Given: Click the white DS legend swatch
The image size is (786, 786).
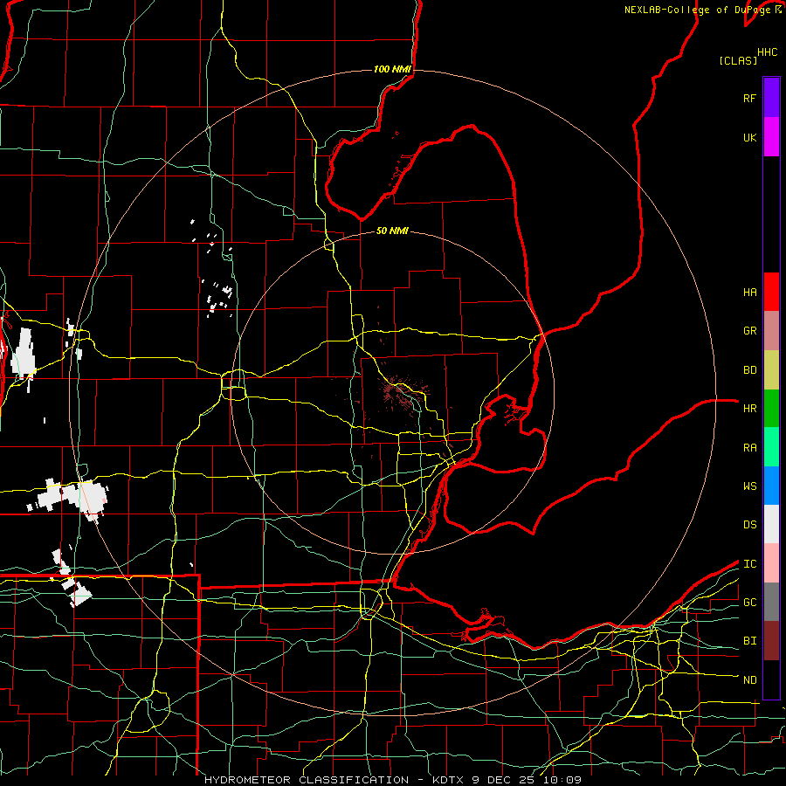Looking at the screenshot, I should pyautogui.click(x=771, y=524).
